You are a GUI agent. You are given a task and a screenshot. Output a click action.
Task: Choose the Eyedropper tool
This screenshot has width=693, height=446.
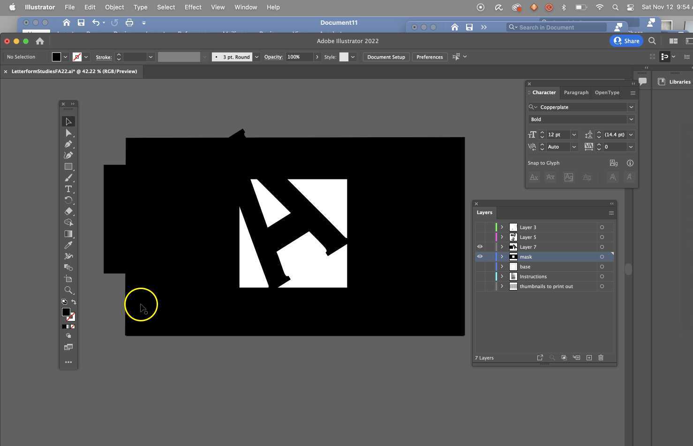[68, 245]
